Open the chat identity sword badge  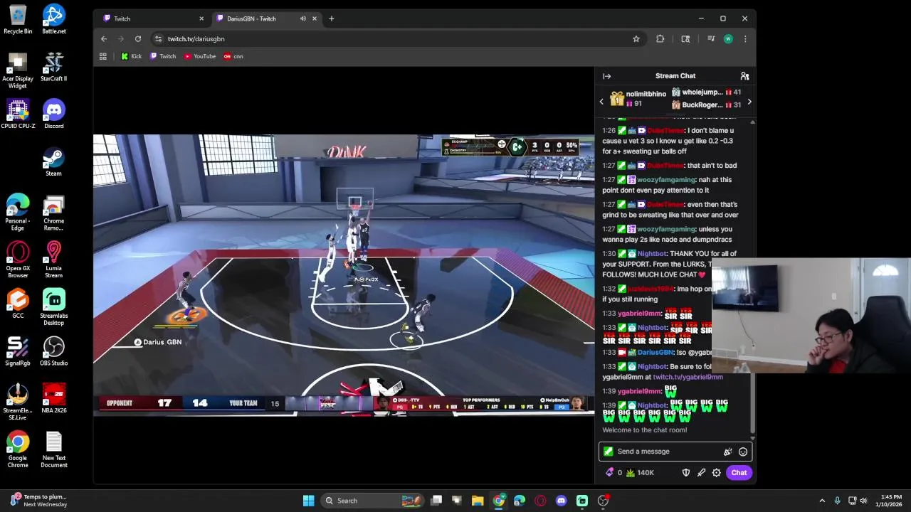[608, 452]
